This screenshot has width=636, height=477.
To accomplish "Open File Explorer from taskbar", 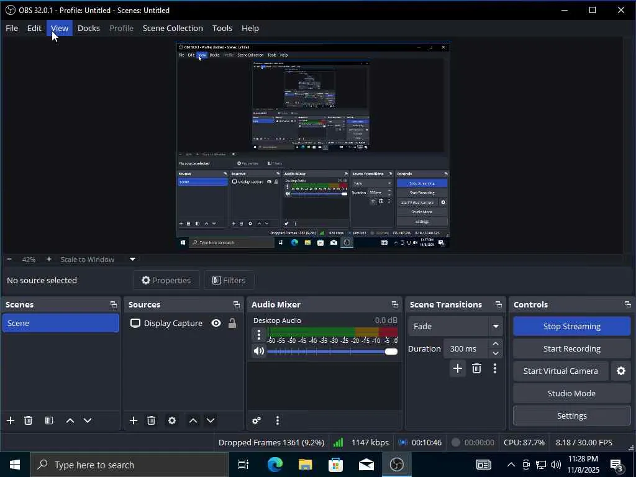I will 306,465.
